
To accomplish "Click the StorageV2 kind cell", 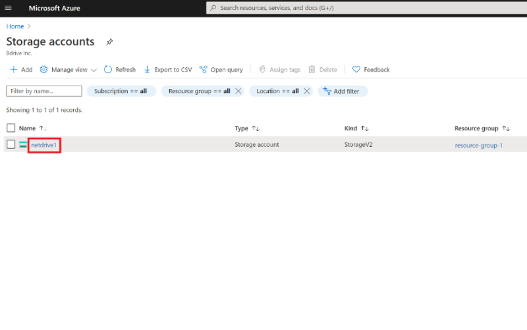I will pyautogui.click(x=358, y=144).
